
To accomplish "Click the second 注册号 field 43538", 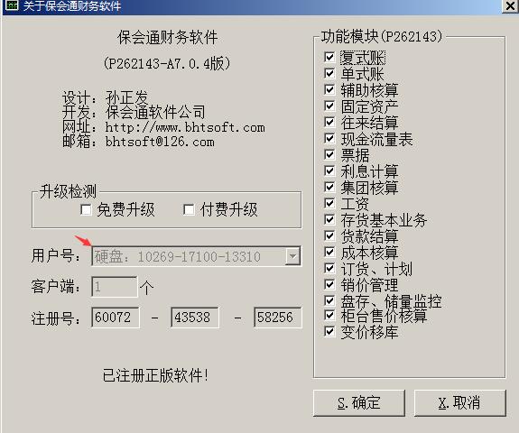I will coord(195,318).
